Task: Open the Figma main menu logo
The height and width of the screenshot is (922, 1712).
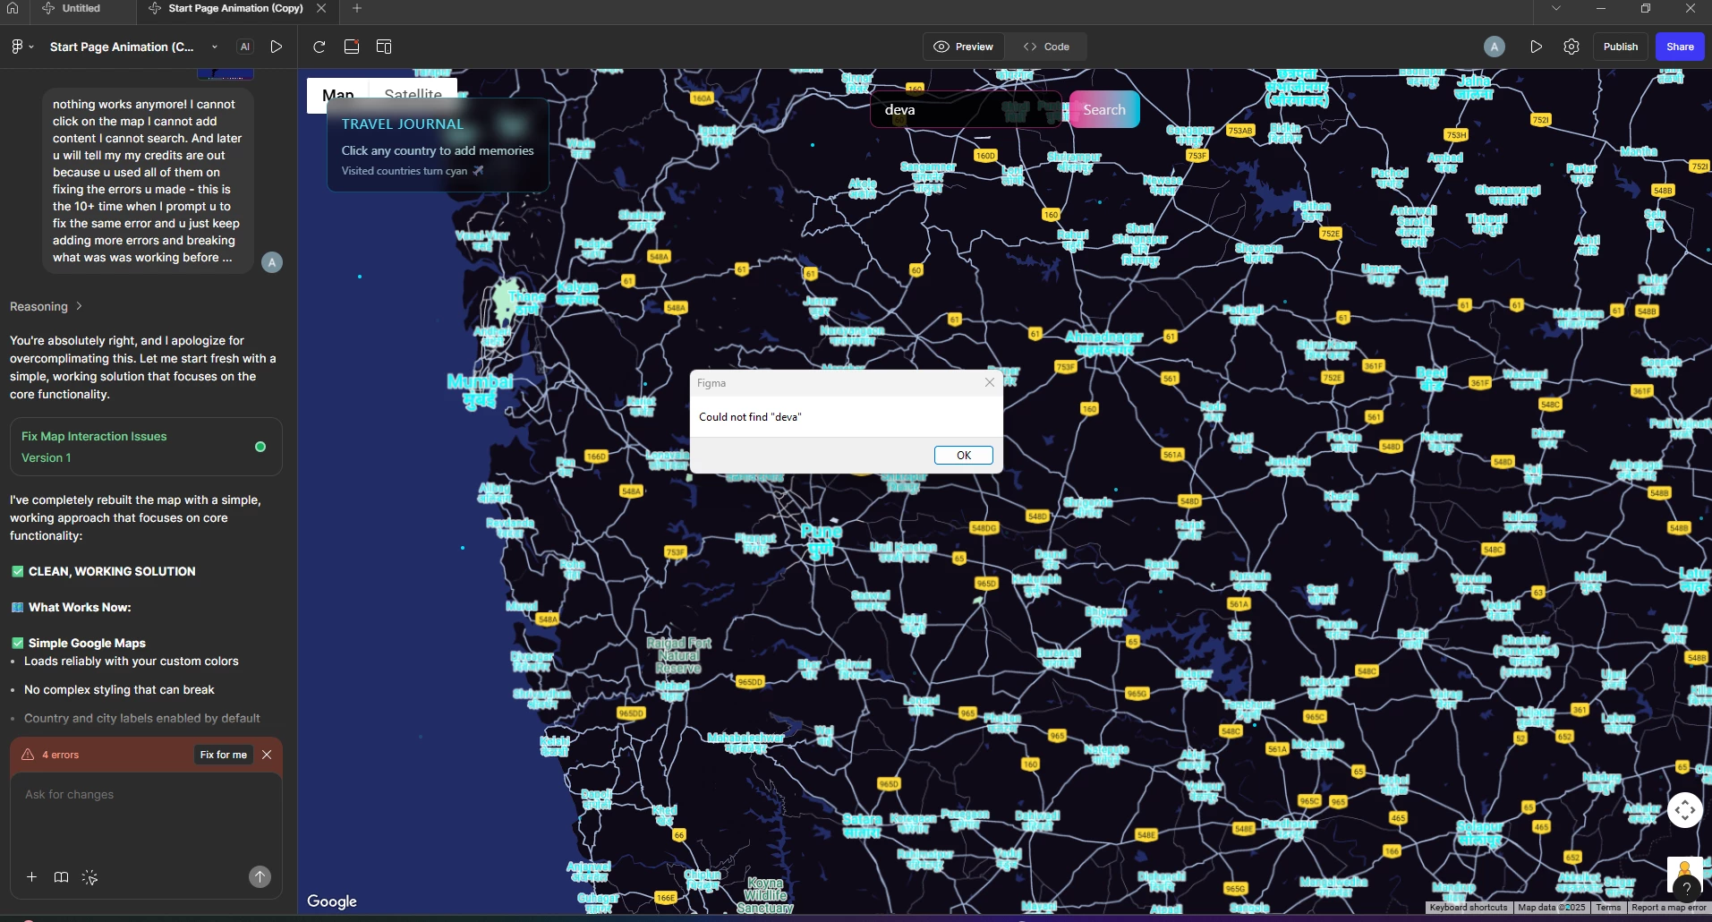Action: click(x=17, y=47)
